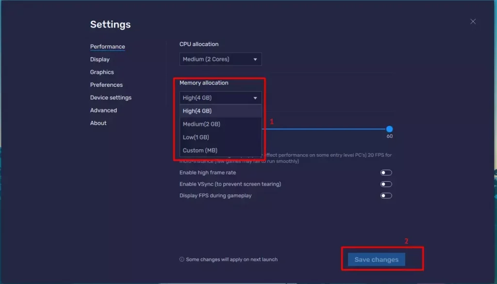Go to Preferences in sidebar

106,85
